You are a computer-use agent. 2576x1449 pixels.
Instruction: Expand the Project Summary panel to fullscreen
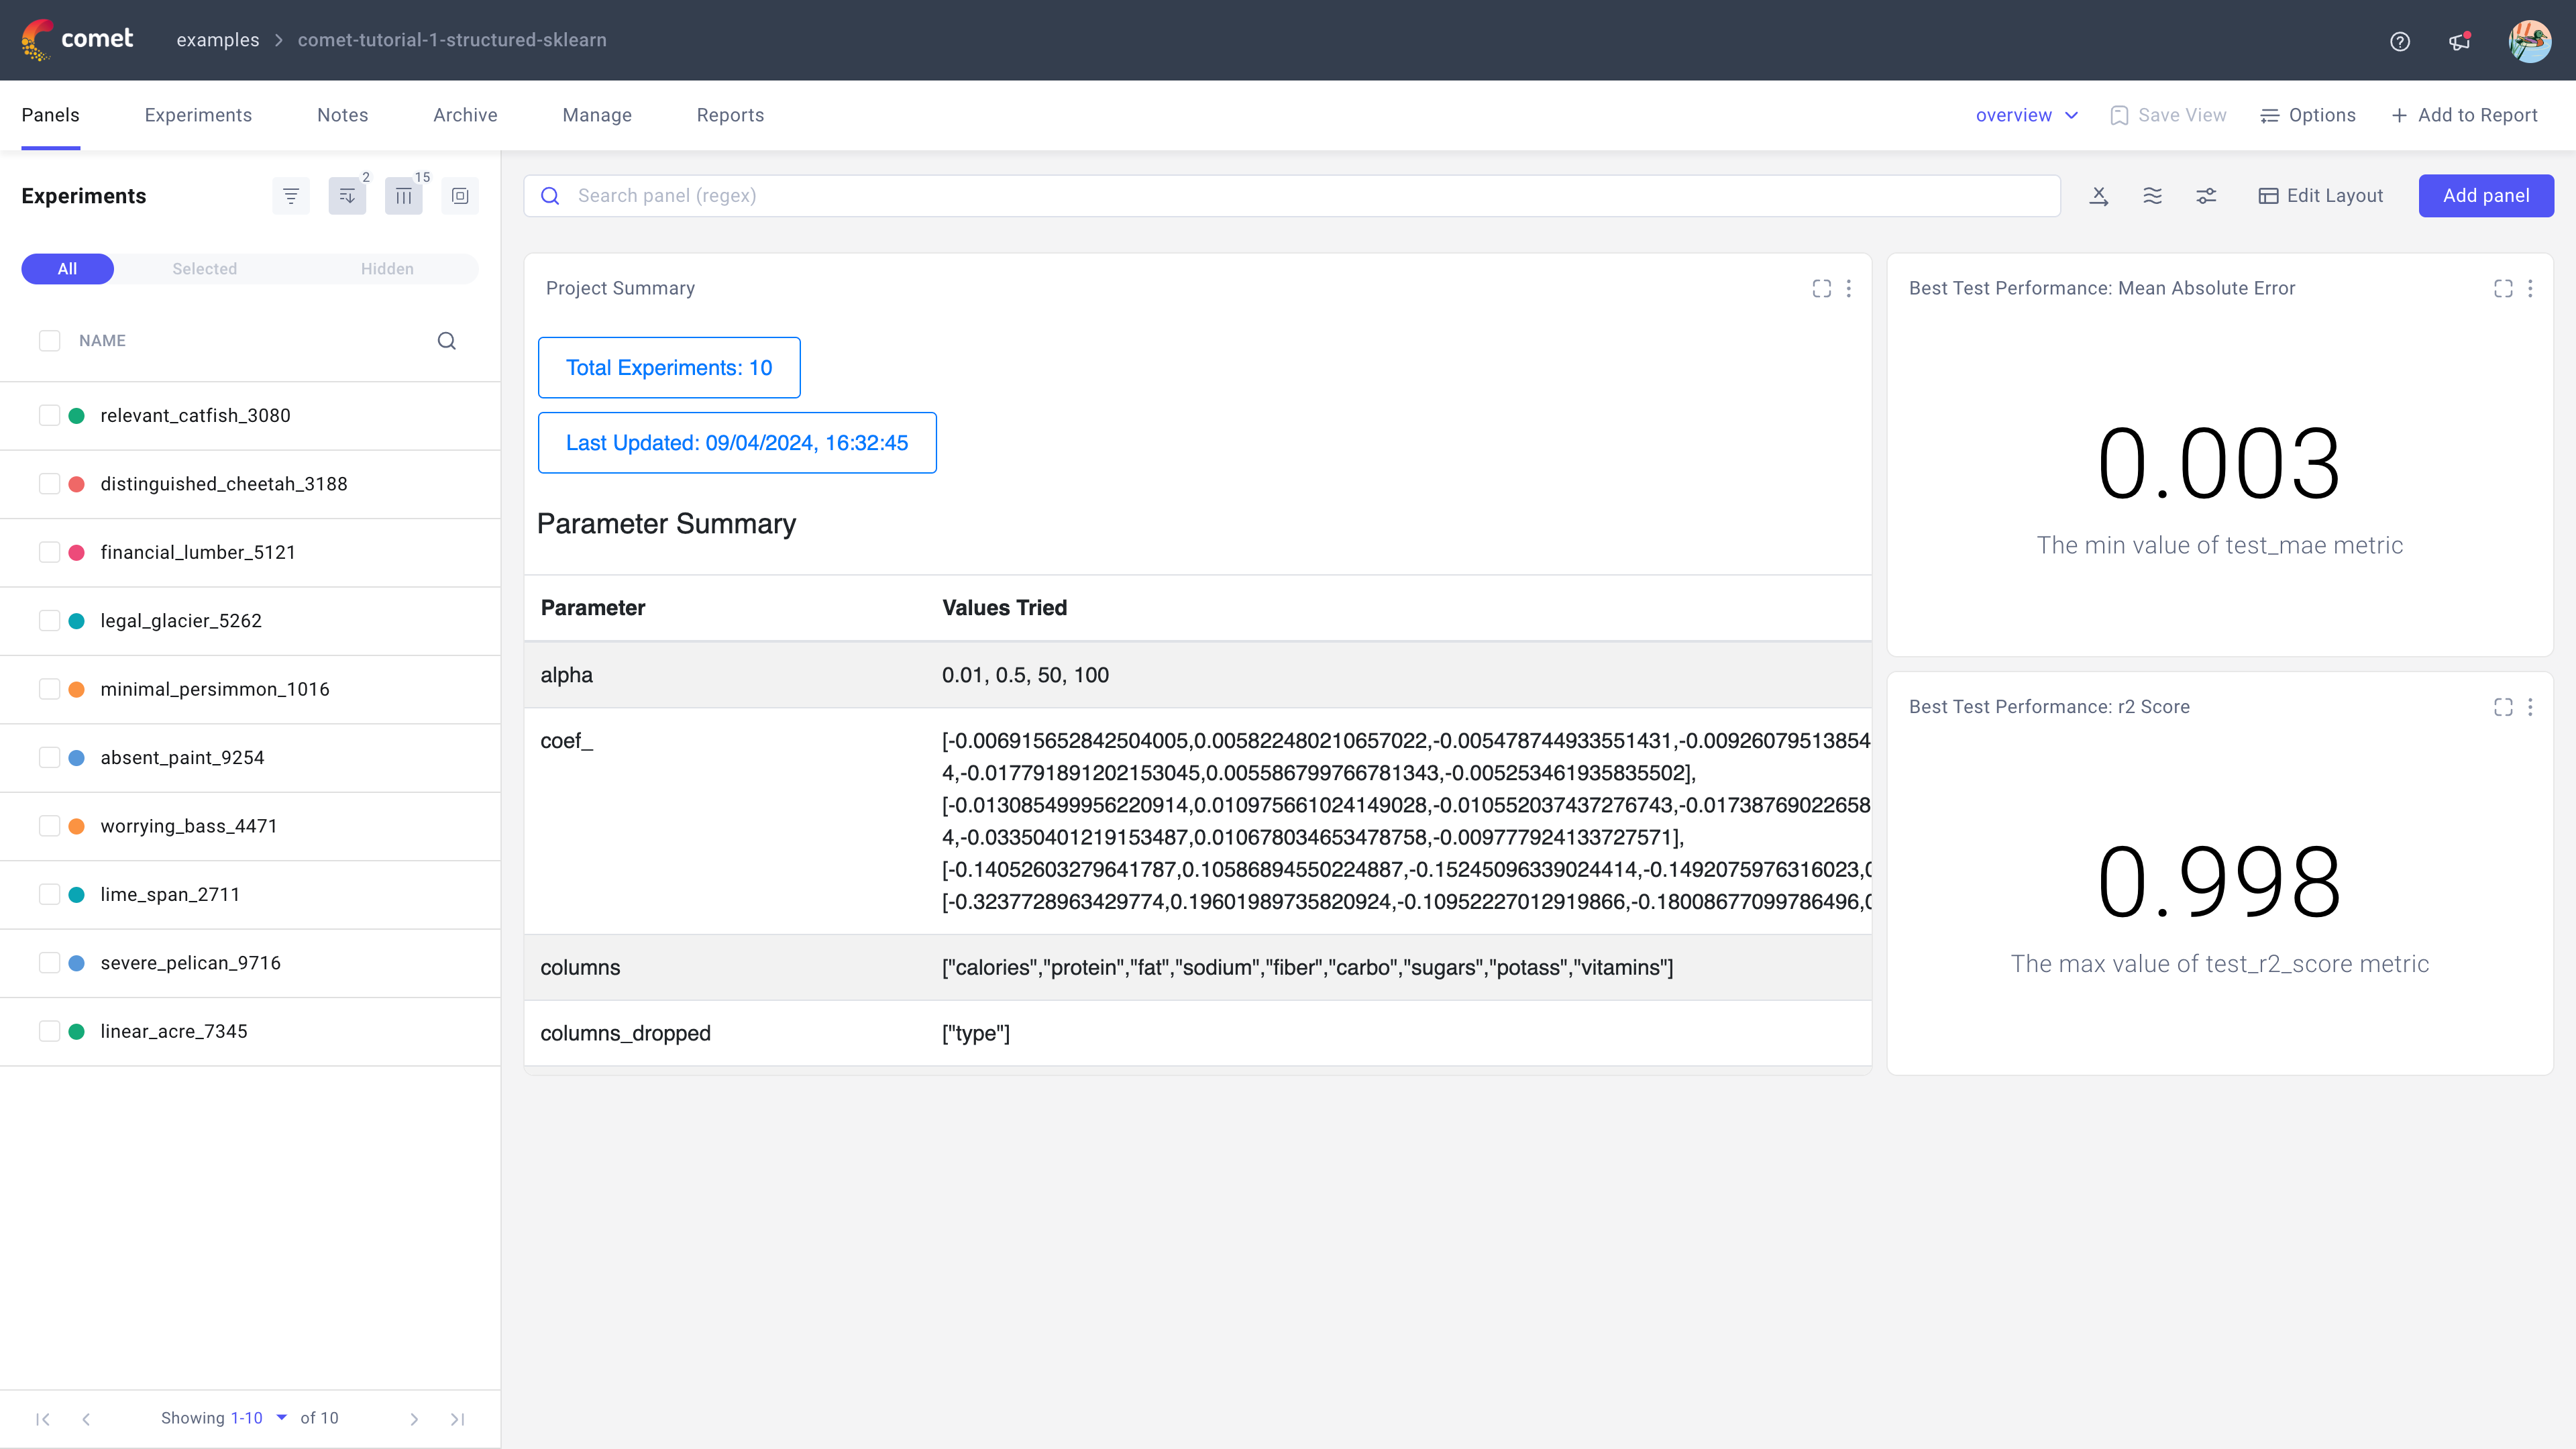pyautogui.click(x=1822, y=288)
